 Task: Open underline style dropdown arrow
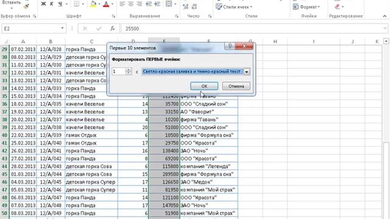click(66, 4)
